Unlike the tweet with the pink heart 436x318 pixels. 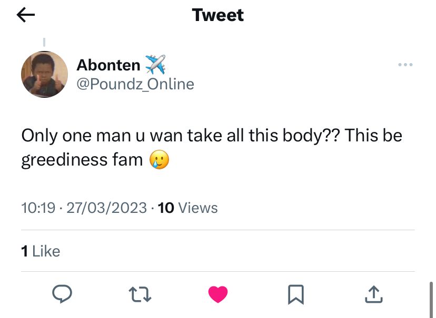tap(218, 294)
